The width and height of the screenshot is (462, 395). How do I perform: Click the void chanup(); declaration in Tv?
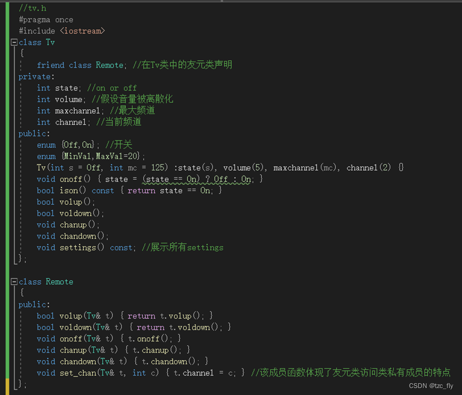pos(68,225)
